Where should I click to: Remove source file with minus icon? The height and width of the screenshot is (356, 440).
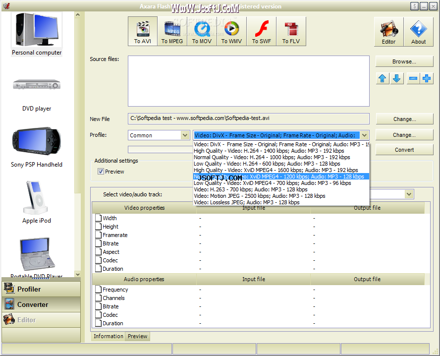(413, 78)
